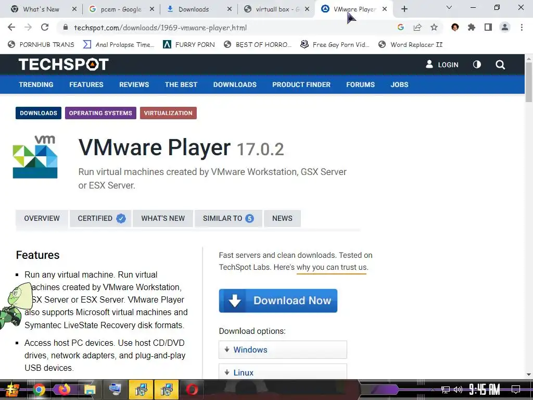This screenshot has width=533, height=400.
Task: Click the browser forward arrow
Action: pos(28,27)
